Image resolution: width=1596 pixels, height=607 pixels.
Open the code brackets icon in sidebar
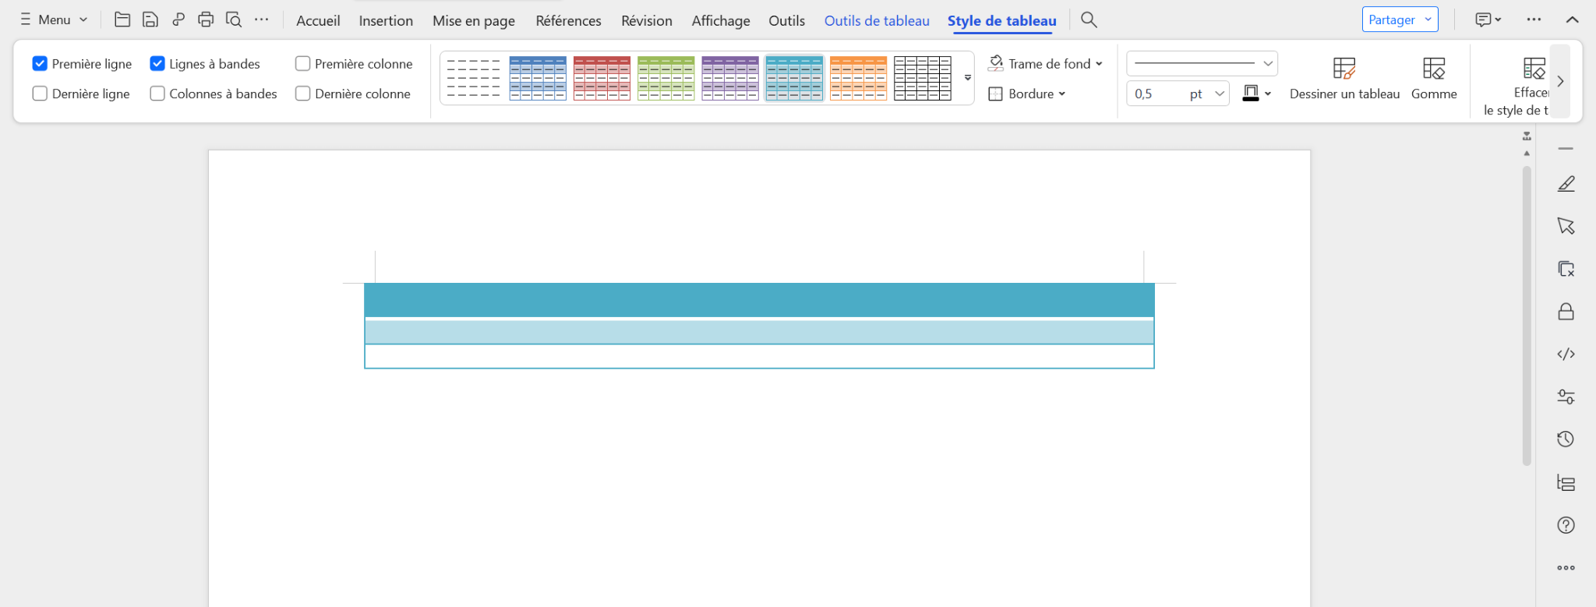1566,354
